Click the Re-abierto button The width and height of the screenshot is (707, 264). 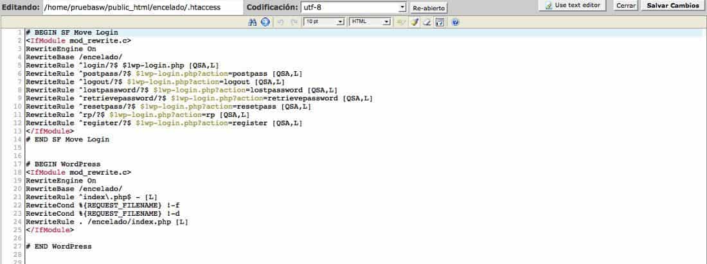coord(428,8)
